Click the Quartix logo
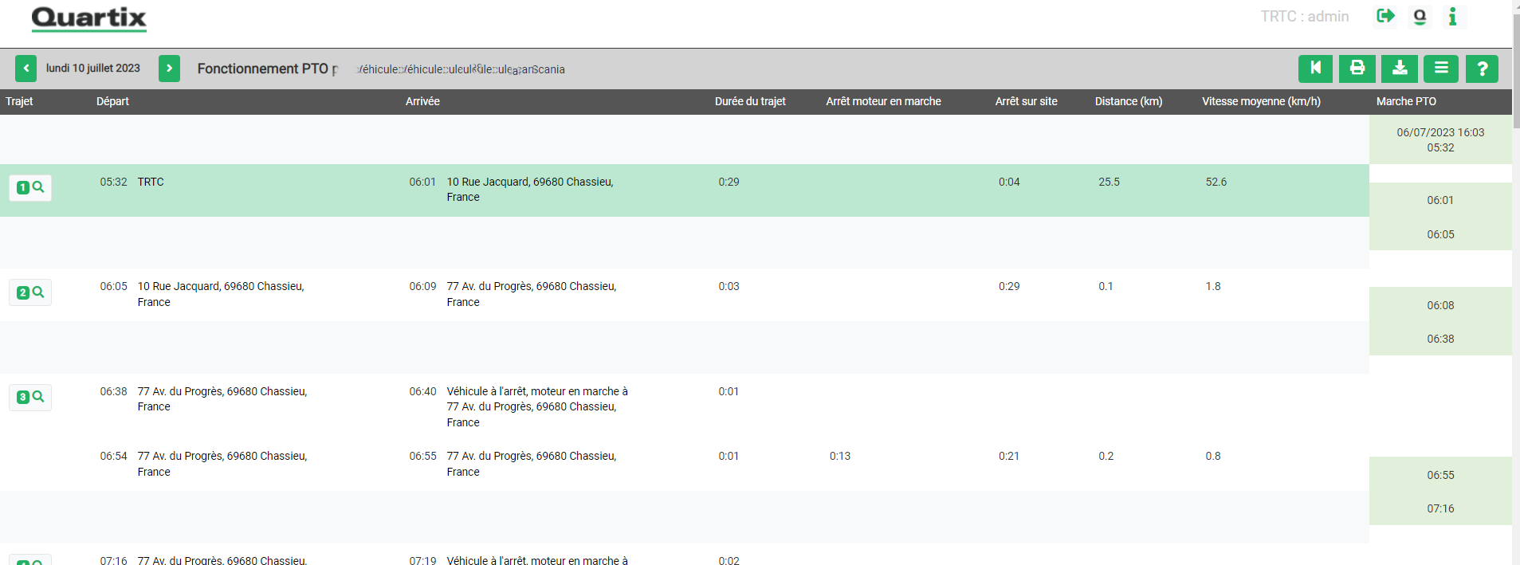The width and height of the screenshot is (1520, 565). pos(89,18)
